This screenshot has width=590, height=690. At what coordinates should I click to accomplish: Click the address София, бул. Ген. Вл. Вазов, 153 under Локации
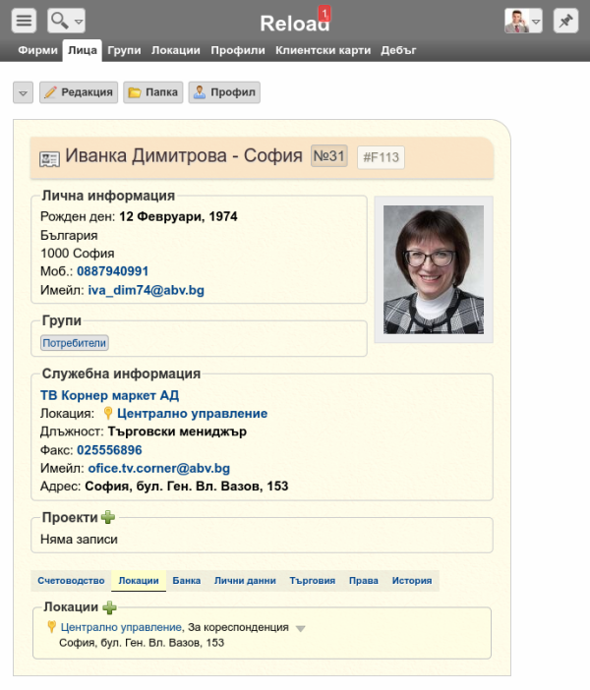pyautogui.click(x=142, y=643)
